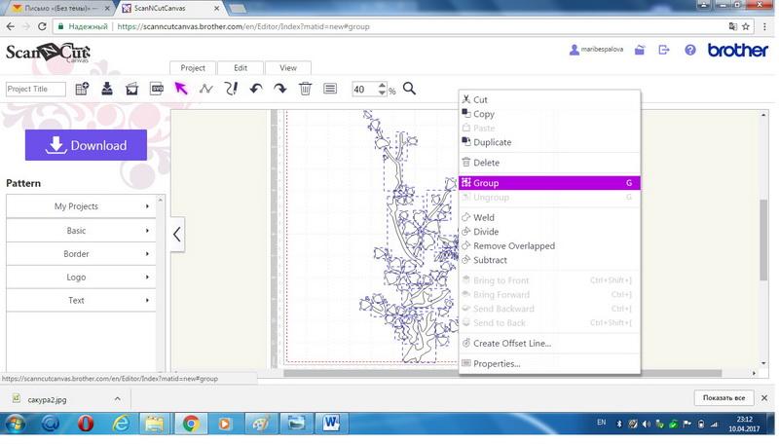
Task: Click the Project Title input field
Action: coord(36,90)
